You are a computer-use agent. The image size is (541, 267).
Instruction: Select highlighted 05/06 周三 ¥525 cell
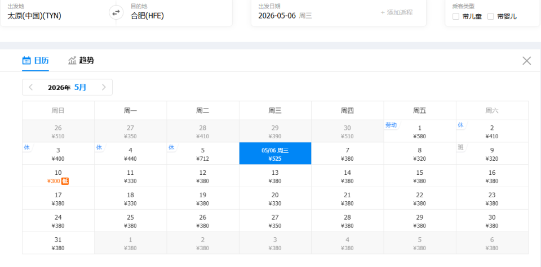click(276, 153)
